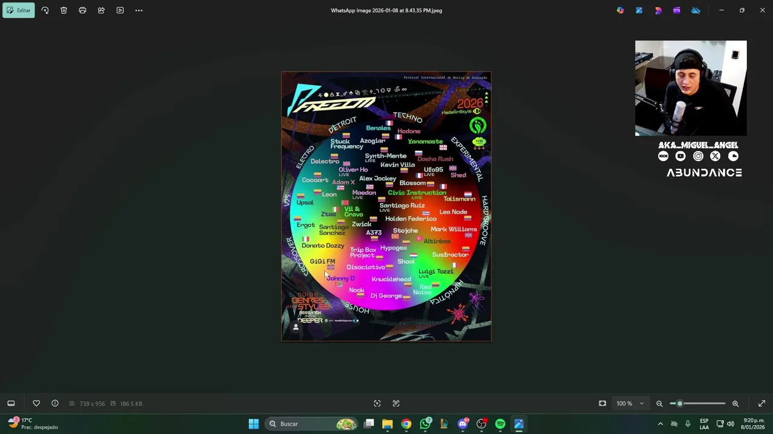The height and width of the screenshot is (434, 773).
Task: Open Designer icon in the title bar
Action: tap(658, 10)
